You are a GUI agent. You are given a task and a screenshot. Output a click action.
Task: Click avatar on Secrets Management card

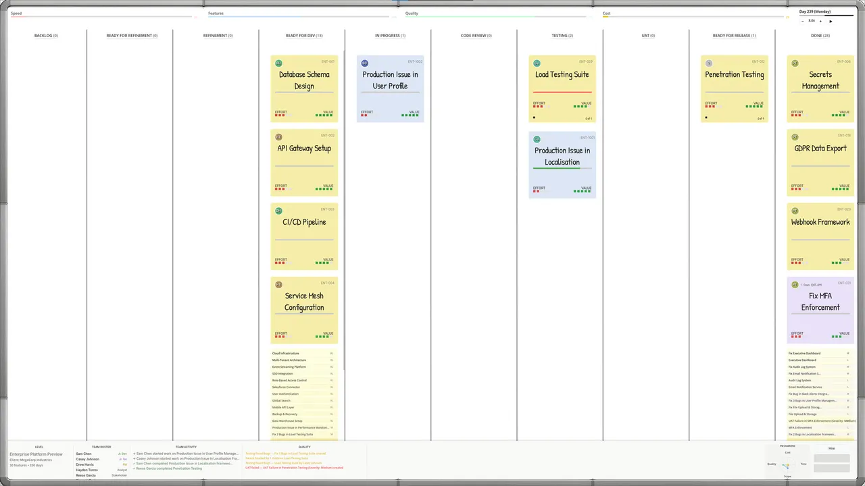(795, 63)
